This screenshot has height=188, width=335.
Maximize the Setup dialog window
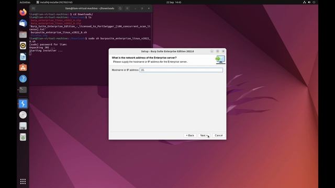click(x=218, y=51)
